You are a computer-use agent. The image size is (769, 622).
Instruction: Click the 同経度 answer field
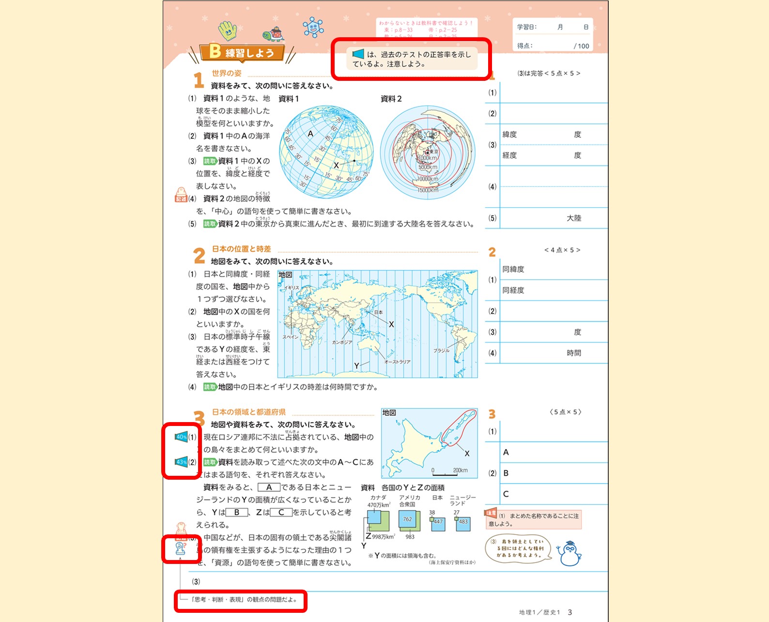click(x=553, y=290)
